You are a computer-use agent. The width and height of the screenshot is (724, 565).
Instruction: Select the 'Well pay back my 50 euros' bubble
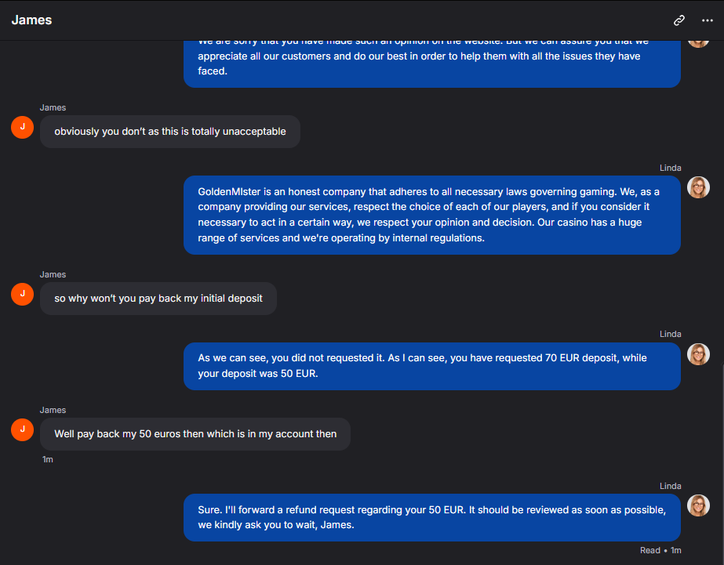(195, 434)
